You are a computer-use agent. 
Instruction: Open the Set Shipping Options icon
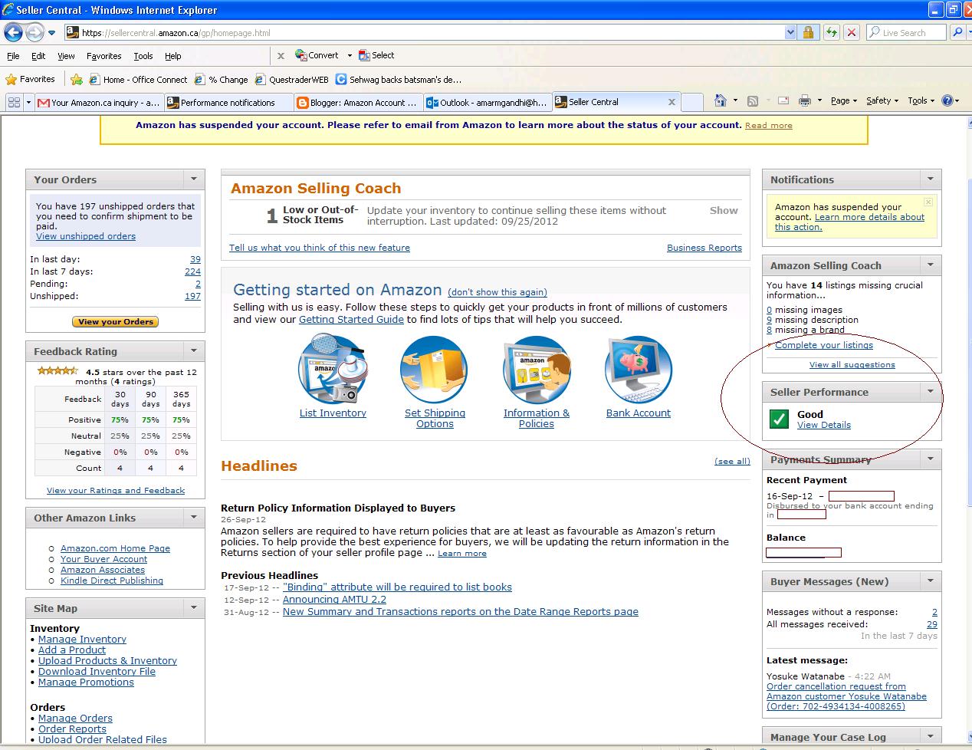point(434,369)
